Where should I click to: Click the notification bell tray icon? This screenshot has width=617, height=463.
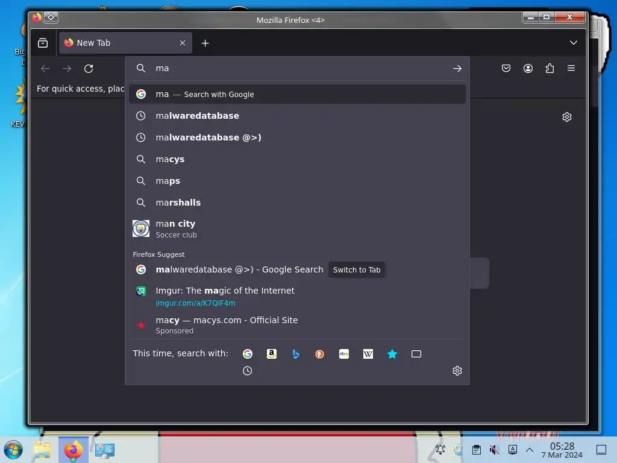[440, 450]
